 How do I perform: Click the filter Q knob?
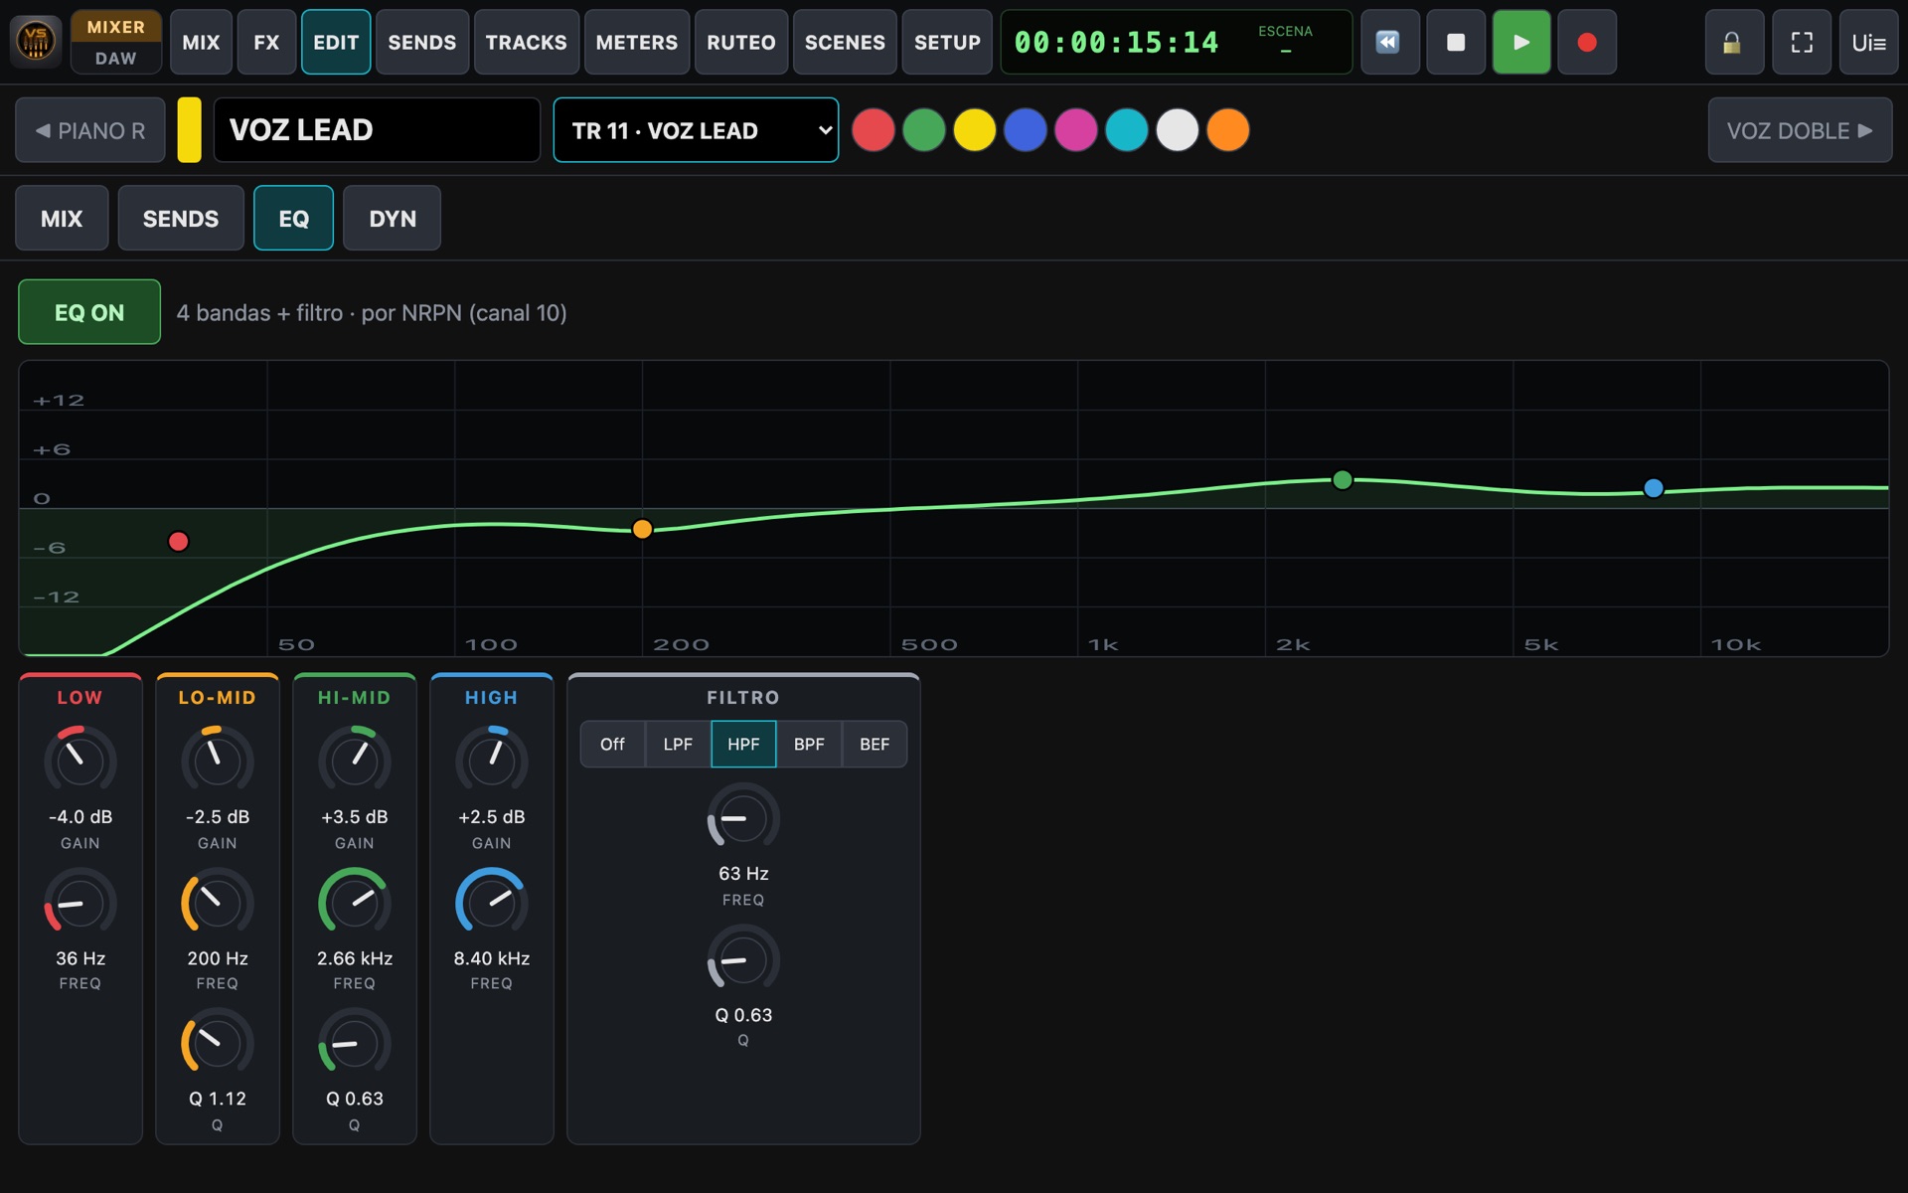[743, 959]
